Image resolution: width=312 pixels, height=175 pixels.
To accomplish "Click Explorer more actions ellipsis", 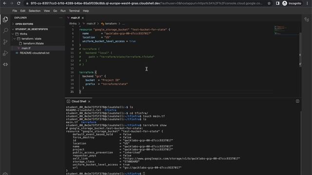I will pos(60,17).
